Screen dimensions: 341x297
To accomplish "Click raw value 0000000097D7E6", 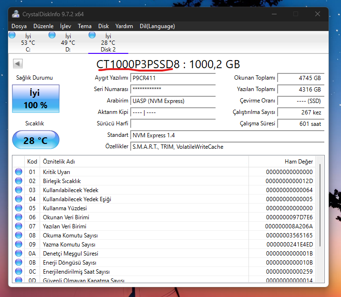I will coord(289,217).
